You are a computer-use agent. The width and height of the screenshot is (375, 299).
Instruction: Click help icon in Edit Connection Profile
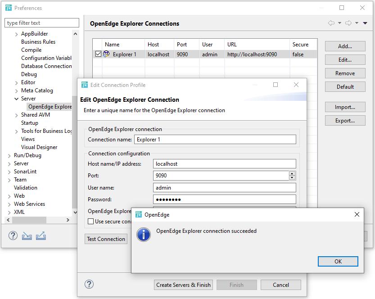pyautogui.click(x=89, y=285)
